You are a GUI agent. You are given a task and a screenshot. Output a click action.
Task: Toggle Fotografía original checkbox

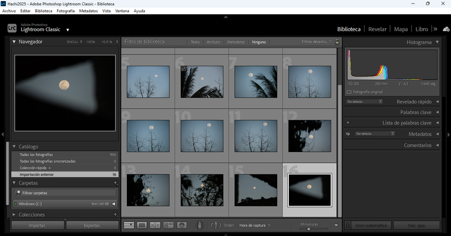349,92
